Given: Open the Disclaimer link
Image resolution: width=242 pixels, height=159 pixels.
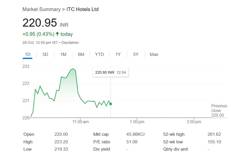Looking at the screenshot, I should tap(70, 43).
